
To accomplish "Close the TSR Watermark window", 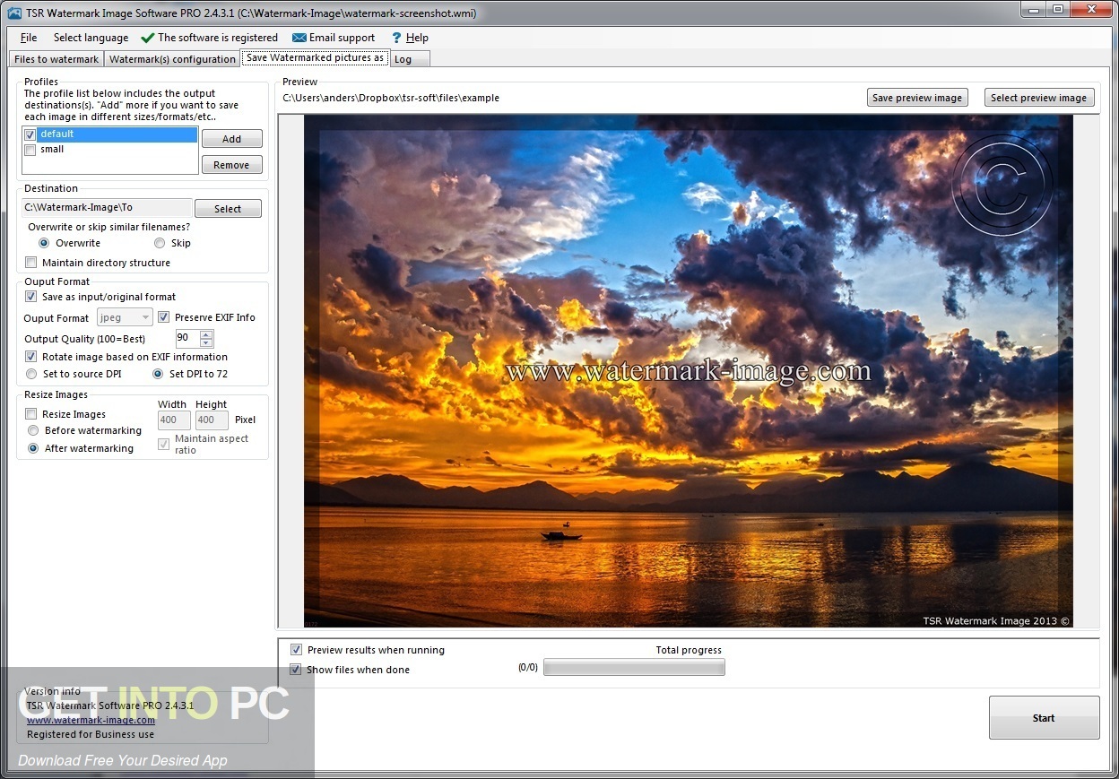I will click(x=1092, y=10).
